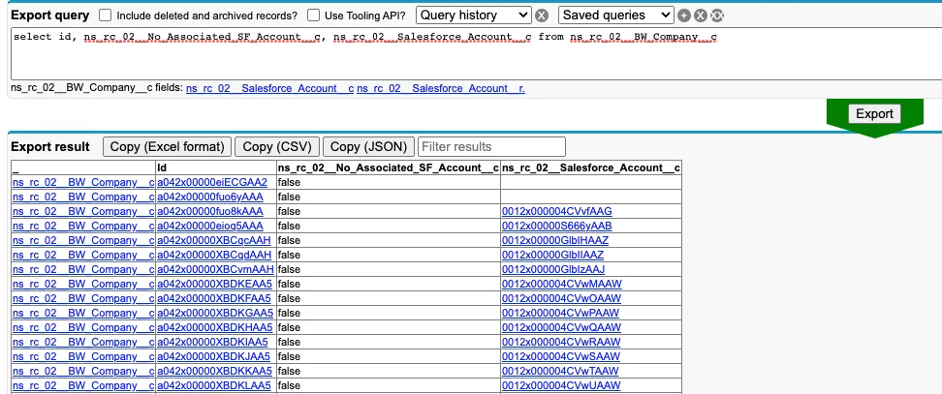Viewport: 942px width, 394px height.
Task: Open account link 0012x000004CVvfAAG
Action: [557, 211]
